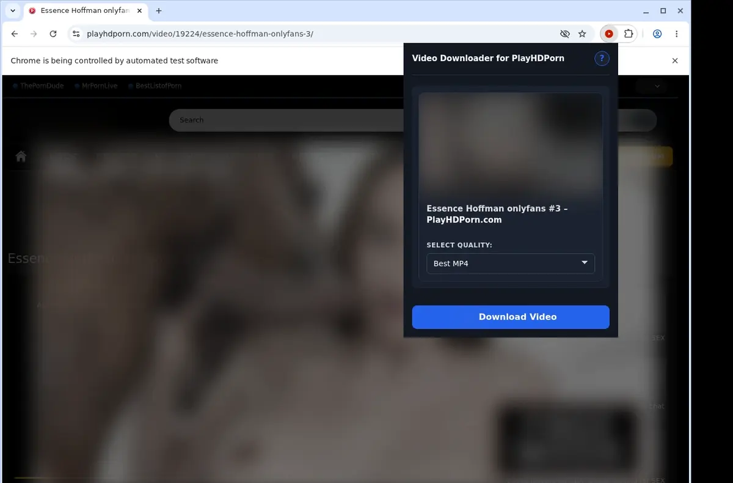Open the Extensions puzzle-piece menu
This screenshot has width=733, height=483.
pos(628,34)
